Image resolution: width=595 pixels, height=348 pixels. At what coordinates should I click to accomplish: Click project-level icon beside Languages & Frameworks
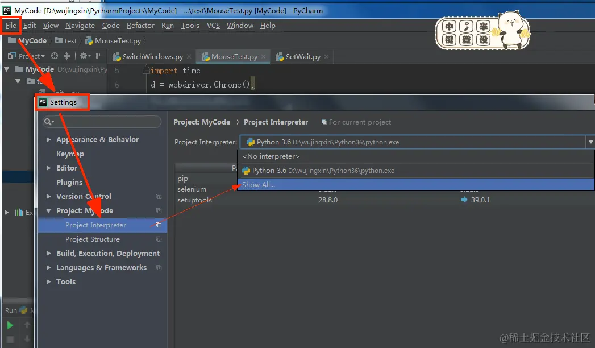(159, 268)
